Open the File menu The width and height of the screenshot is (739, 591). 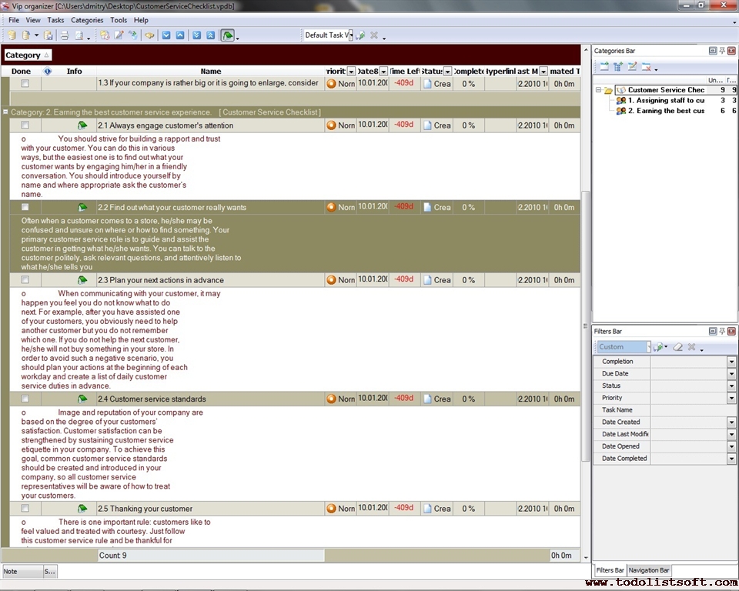click(x=14, y=20)
